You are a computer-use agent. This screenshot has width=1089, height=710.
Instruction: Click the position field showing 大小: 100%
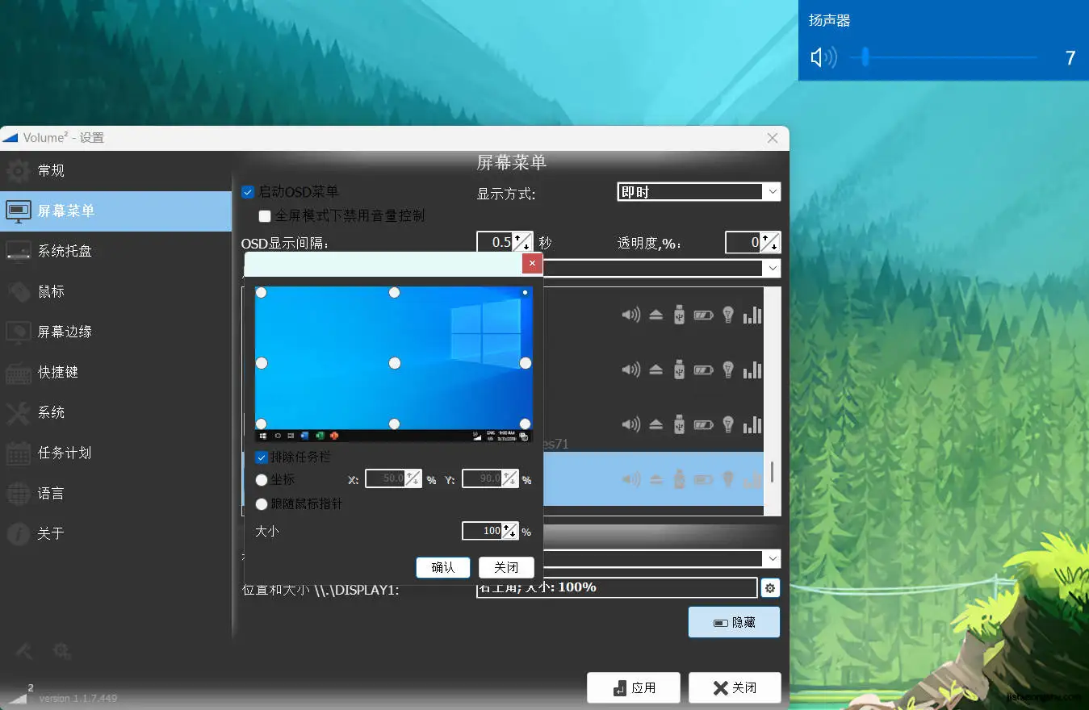point(617,587)
